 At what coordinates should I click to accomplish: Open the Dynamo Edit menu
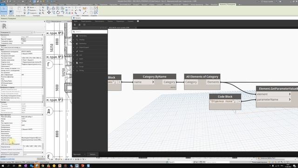(x=86, y=21)
